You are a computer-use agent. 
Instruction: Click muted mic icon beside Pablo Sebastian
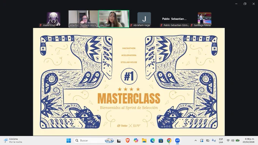161,25
